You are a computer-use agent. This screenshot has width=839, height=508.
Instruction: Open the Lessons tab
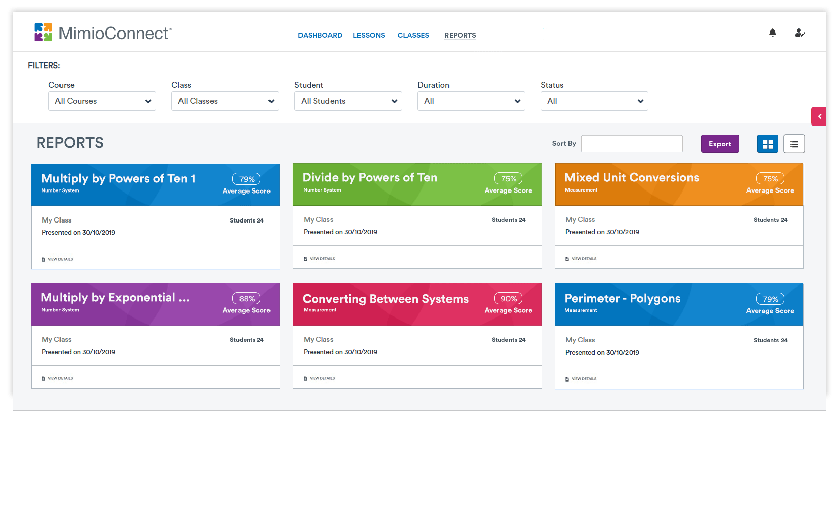click(369, 35)
